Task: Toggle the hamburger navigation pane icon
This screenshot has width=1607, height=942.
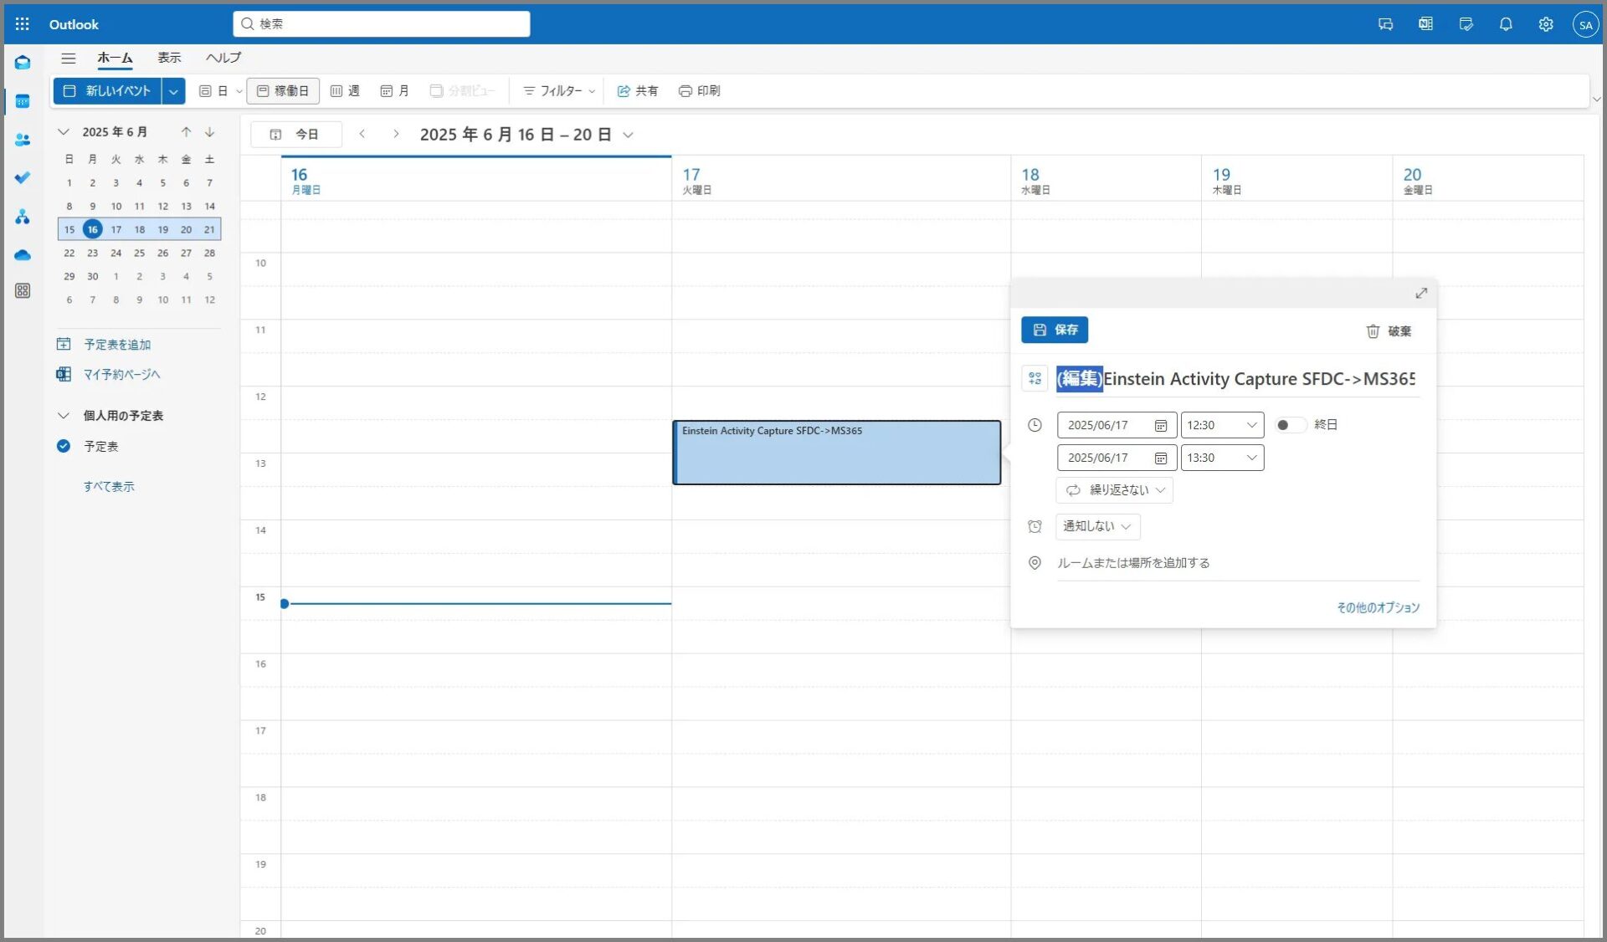Action: pos(69,58)
